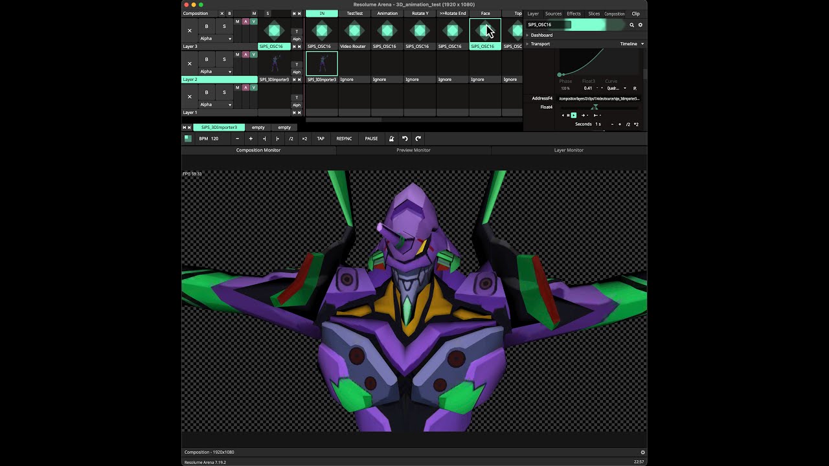The height and width of the screenshot is (466, 829).
Task: Open Layer 1 Alpha blend mode dropdown
Action: 216,105
